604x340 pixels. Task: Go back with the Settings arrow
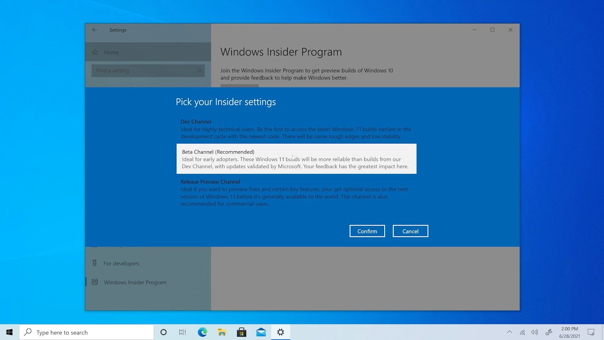[x=94, y=30]
